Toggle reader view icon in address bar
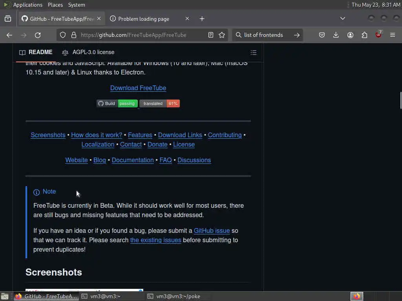Viewport: 402px width, 301px height. pyautogui.click(x=211, y=35)
